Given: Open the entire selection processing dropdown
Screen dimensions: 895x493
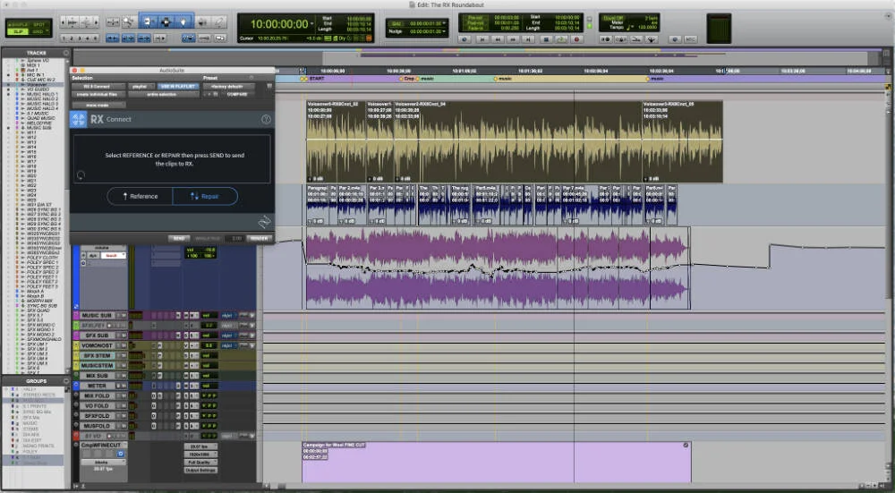Looking at the screenshot, I should 163,94.
